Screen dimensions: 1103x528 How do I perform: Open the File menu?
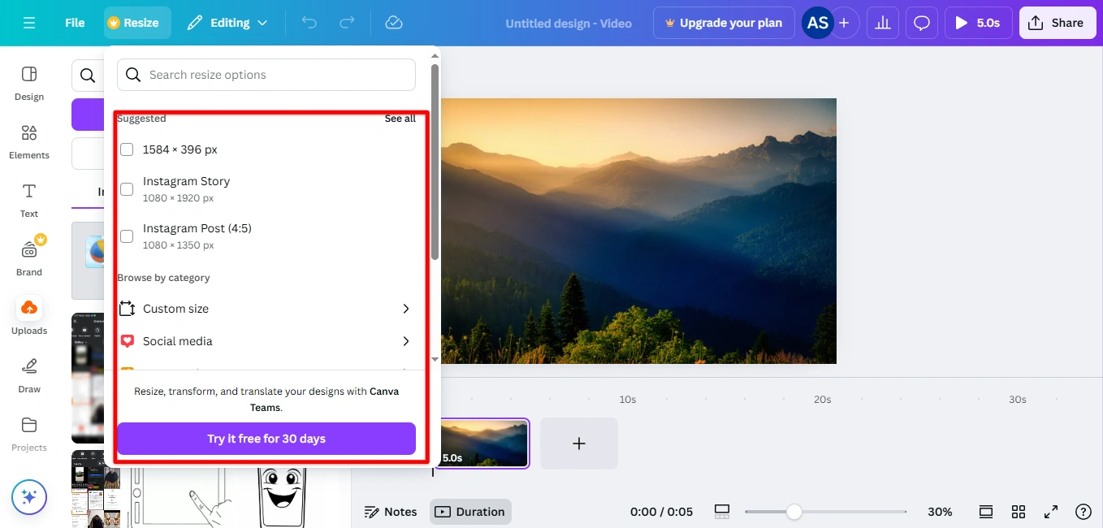pos(75,23)
